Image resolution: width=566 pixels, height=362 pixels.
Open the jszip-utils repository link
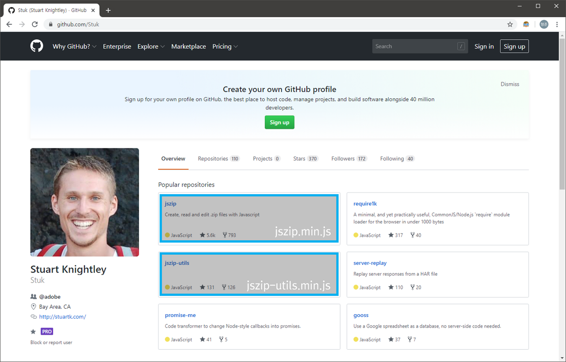click(x=177, y=263)
